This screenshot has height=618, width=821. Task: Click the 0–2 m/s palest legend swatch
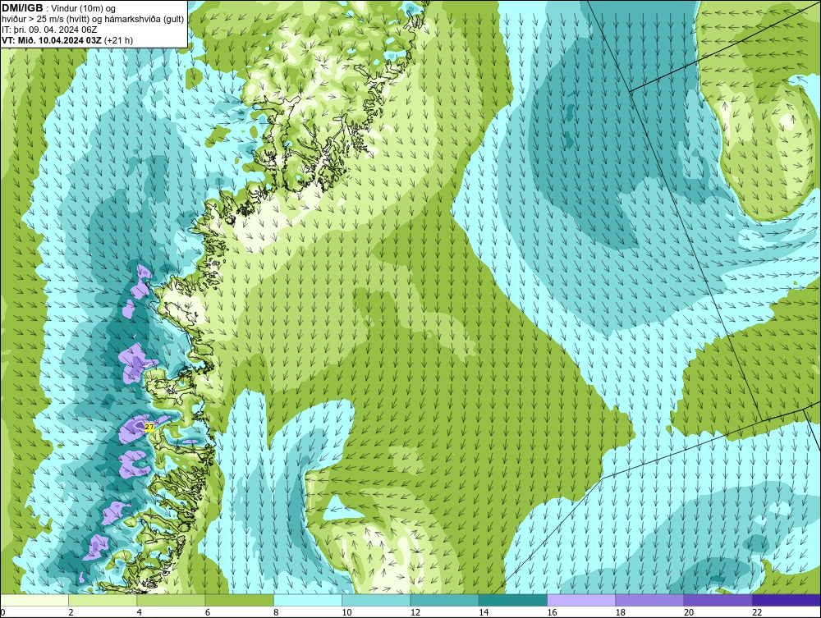coord(34,600)
